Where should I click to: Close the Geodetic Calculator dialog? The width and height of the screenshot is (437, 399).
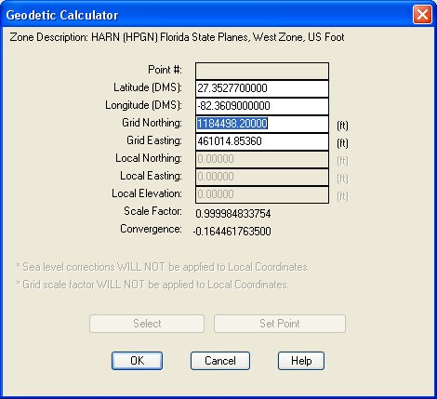pos(422,14)
